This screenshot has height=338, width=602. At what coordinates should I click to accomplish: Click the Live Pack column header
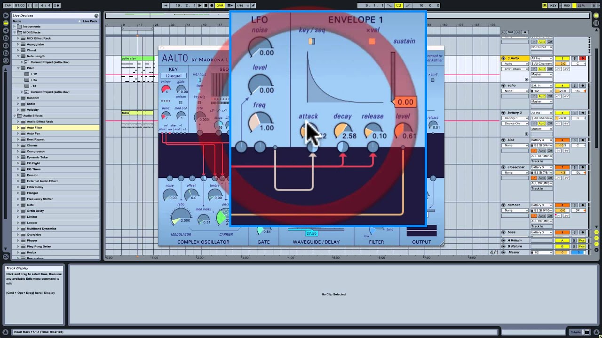(90, 21)
